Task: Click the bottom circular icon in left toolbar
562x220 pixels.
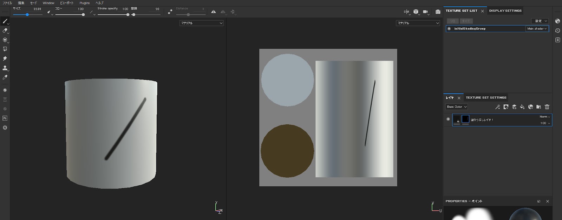Action: click(x=5, y=128)
